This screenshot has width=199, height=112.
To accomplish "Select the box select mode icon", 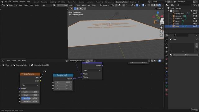I will tap(75, 9).
